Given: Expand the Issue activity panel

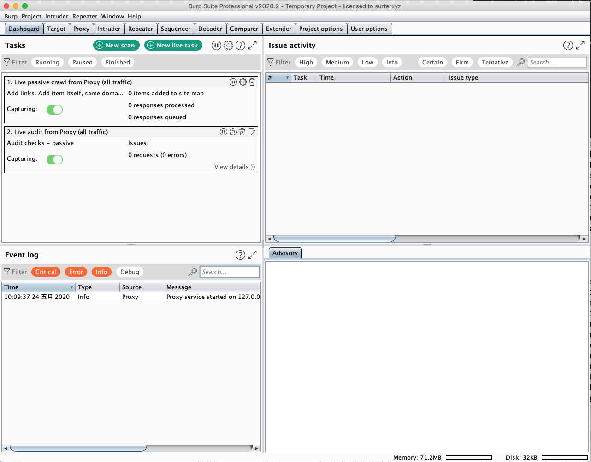Looking at the screenshot, I should coord(580,45).
